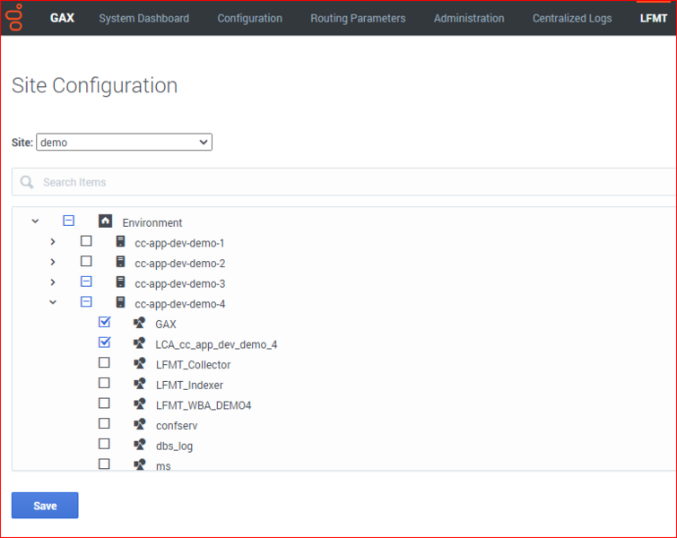Click the confserv application icon
The width and height of the screenshot is (677, 538).
coord(139,424)
